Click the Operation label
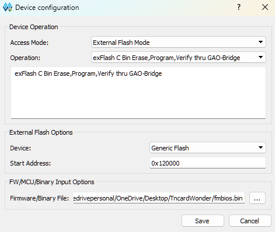275x232 pixels. (25, 58)
